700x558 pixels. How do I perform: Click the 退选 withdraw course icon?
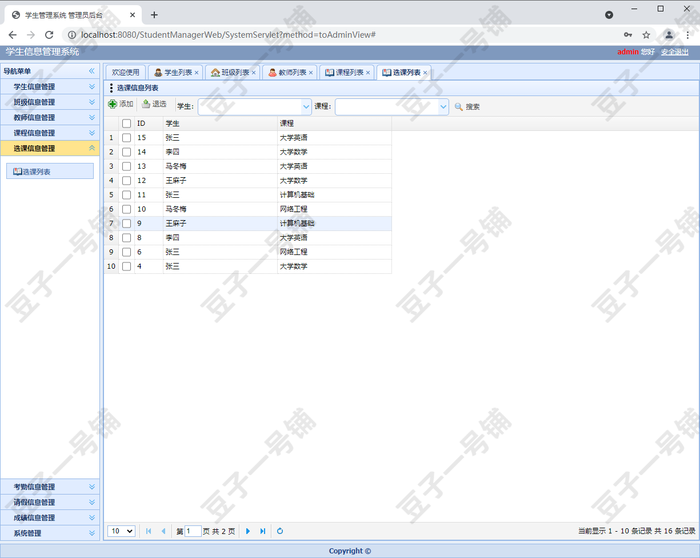click(146, 104)
